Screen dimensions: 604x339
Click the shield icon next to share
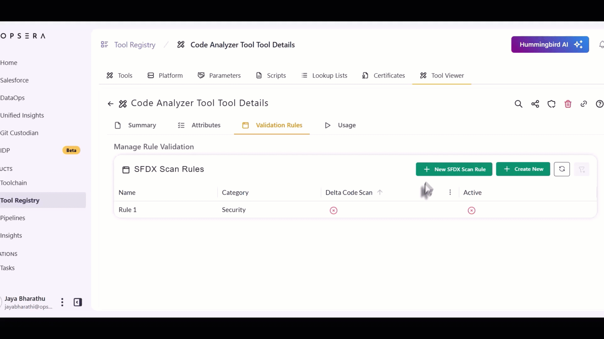[x=551, y=104]
